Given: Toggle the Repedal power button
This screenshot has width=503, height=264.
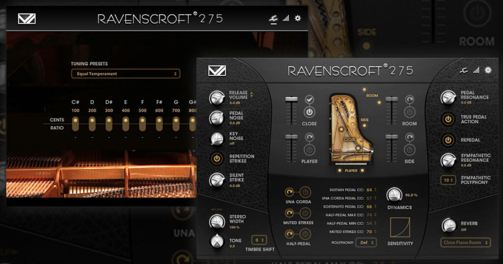Looking at the screenshot, I should tap(448, 140).
